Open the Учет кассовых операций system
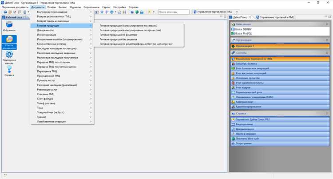Image resolution: width=333 pixels, height=179 pixels. tap(280, 73)
